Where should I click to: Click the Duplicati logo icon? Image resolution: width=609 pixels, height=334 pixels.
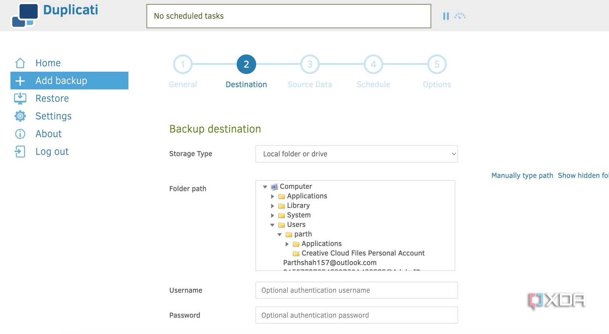(x=25, y=15)
